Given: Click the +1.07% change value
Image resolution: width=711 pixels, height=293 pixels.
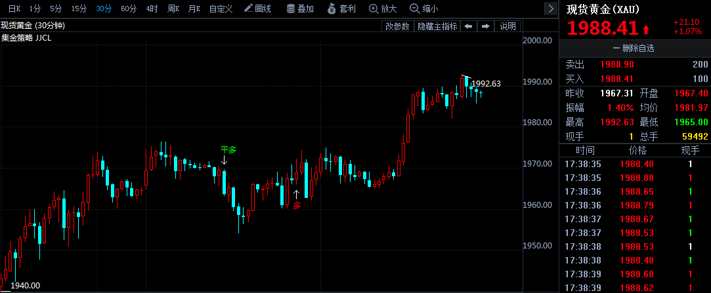Looking at the screenshot, I should tap(688, 31).
